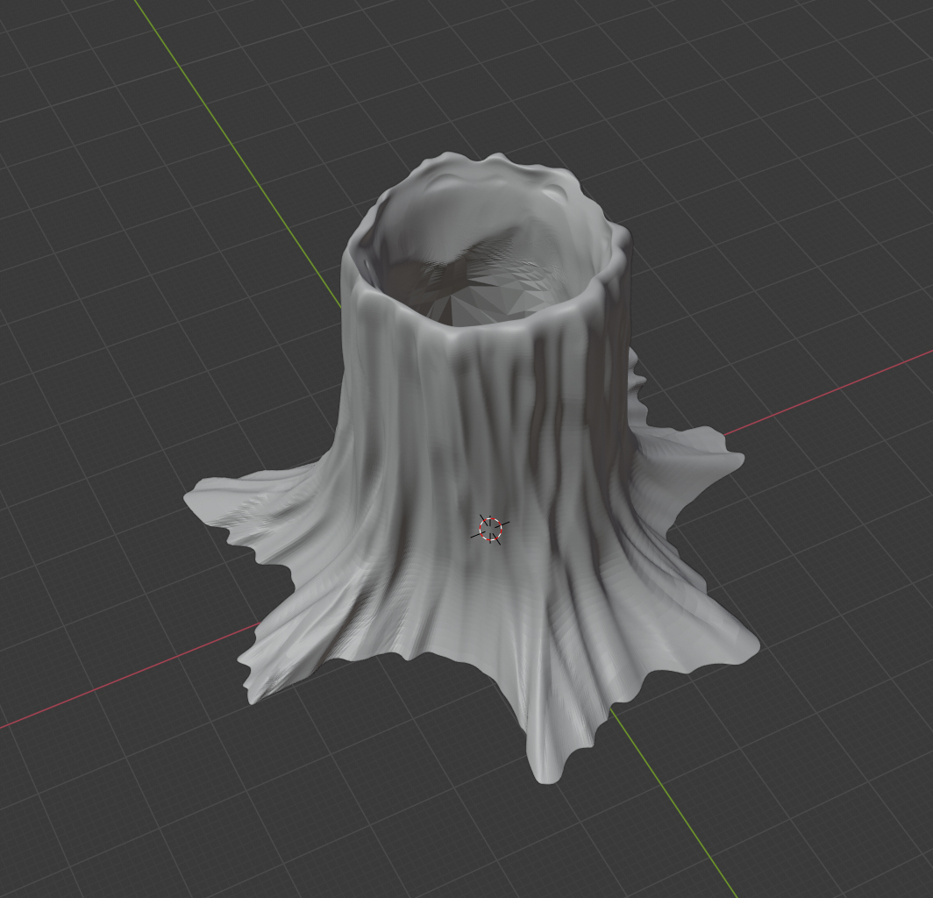Click the 3D cursor crosshair marker

(490, 529)
